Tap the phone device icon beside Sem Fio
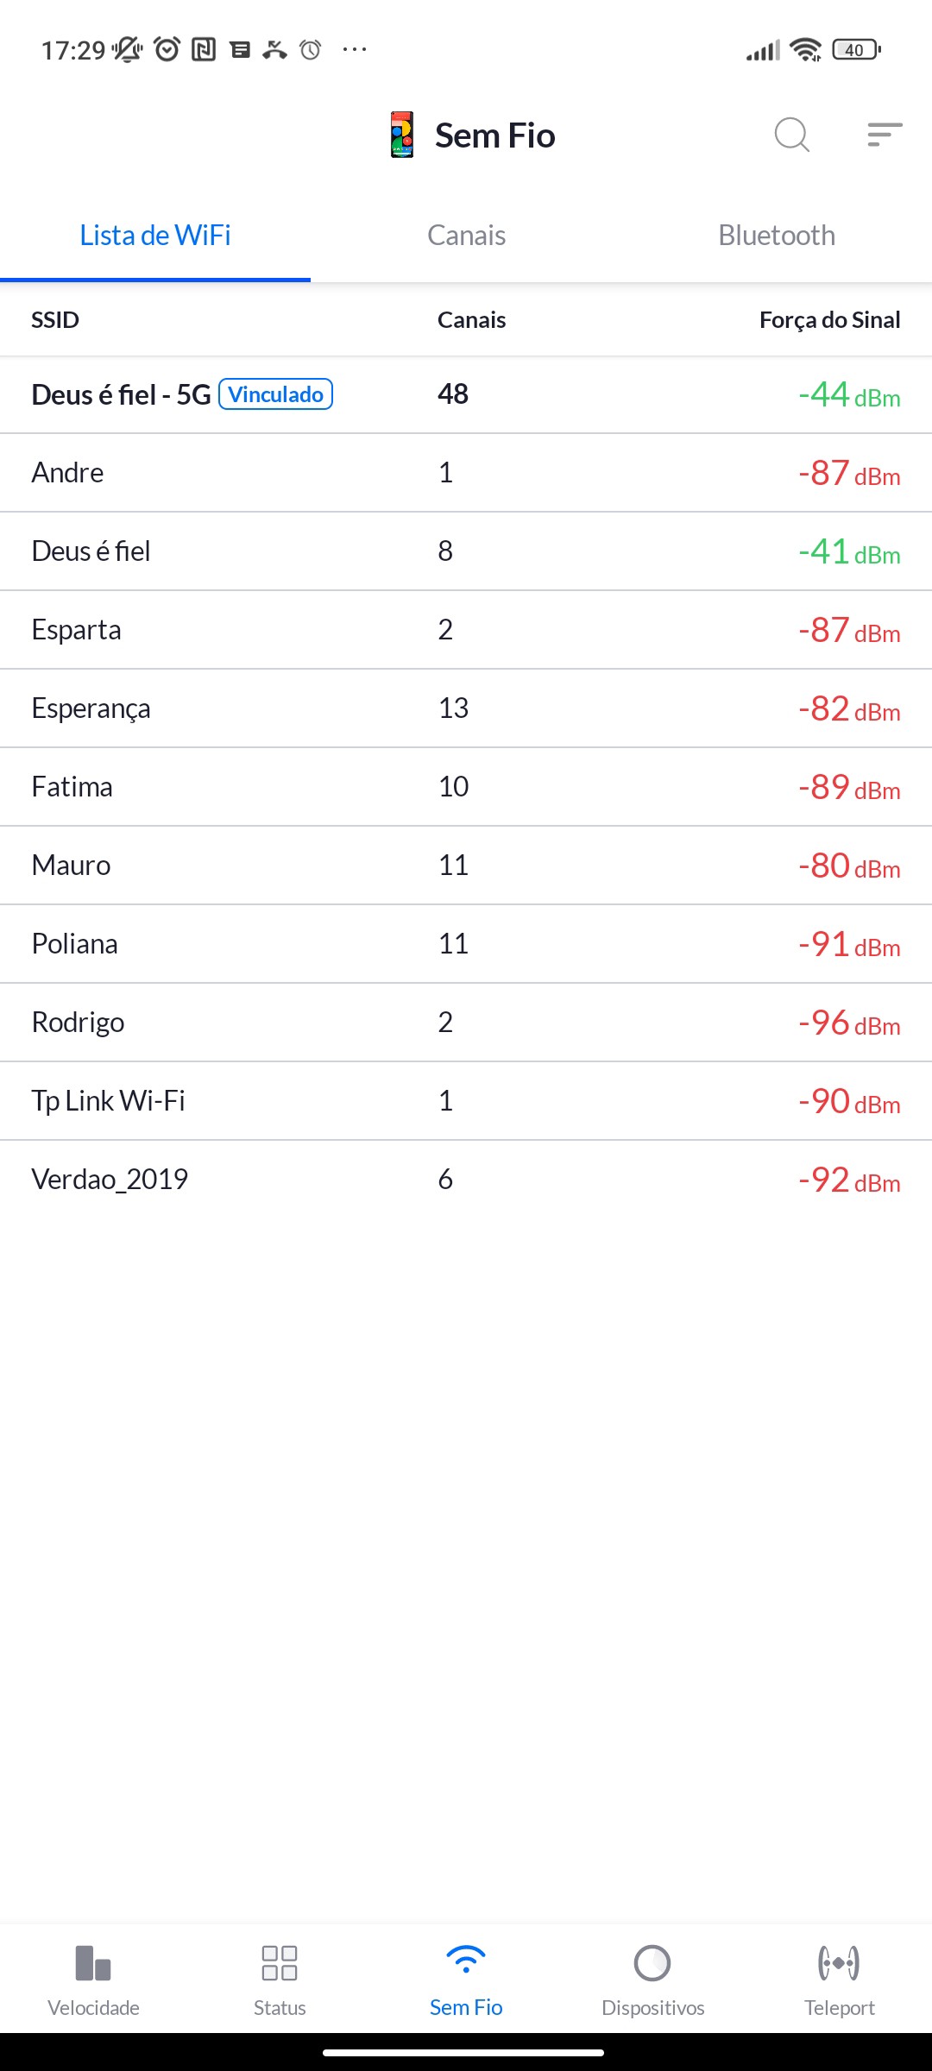Image resolution: width=932 pixels, height=2071 pixels. [x=402, y=135]
